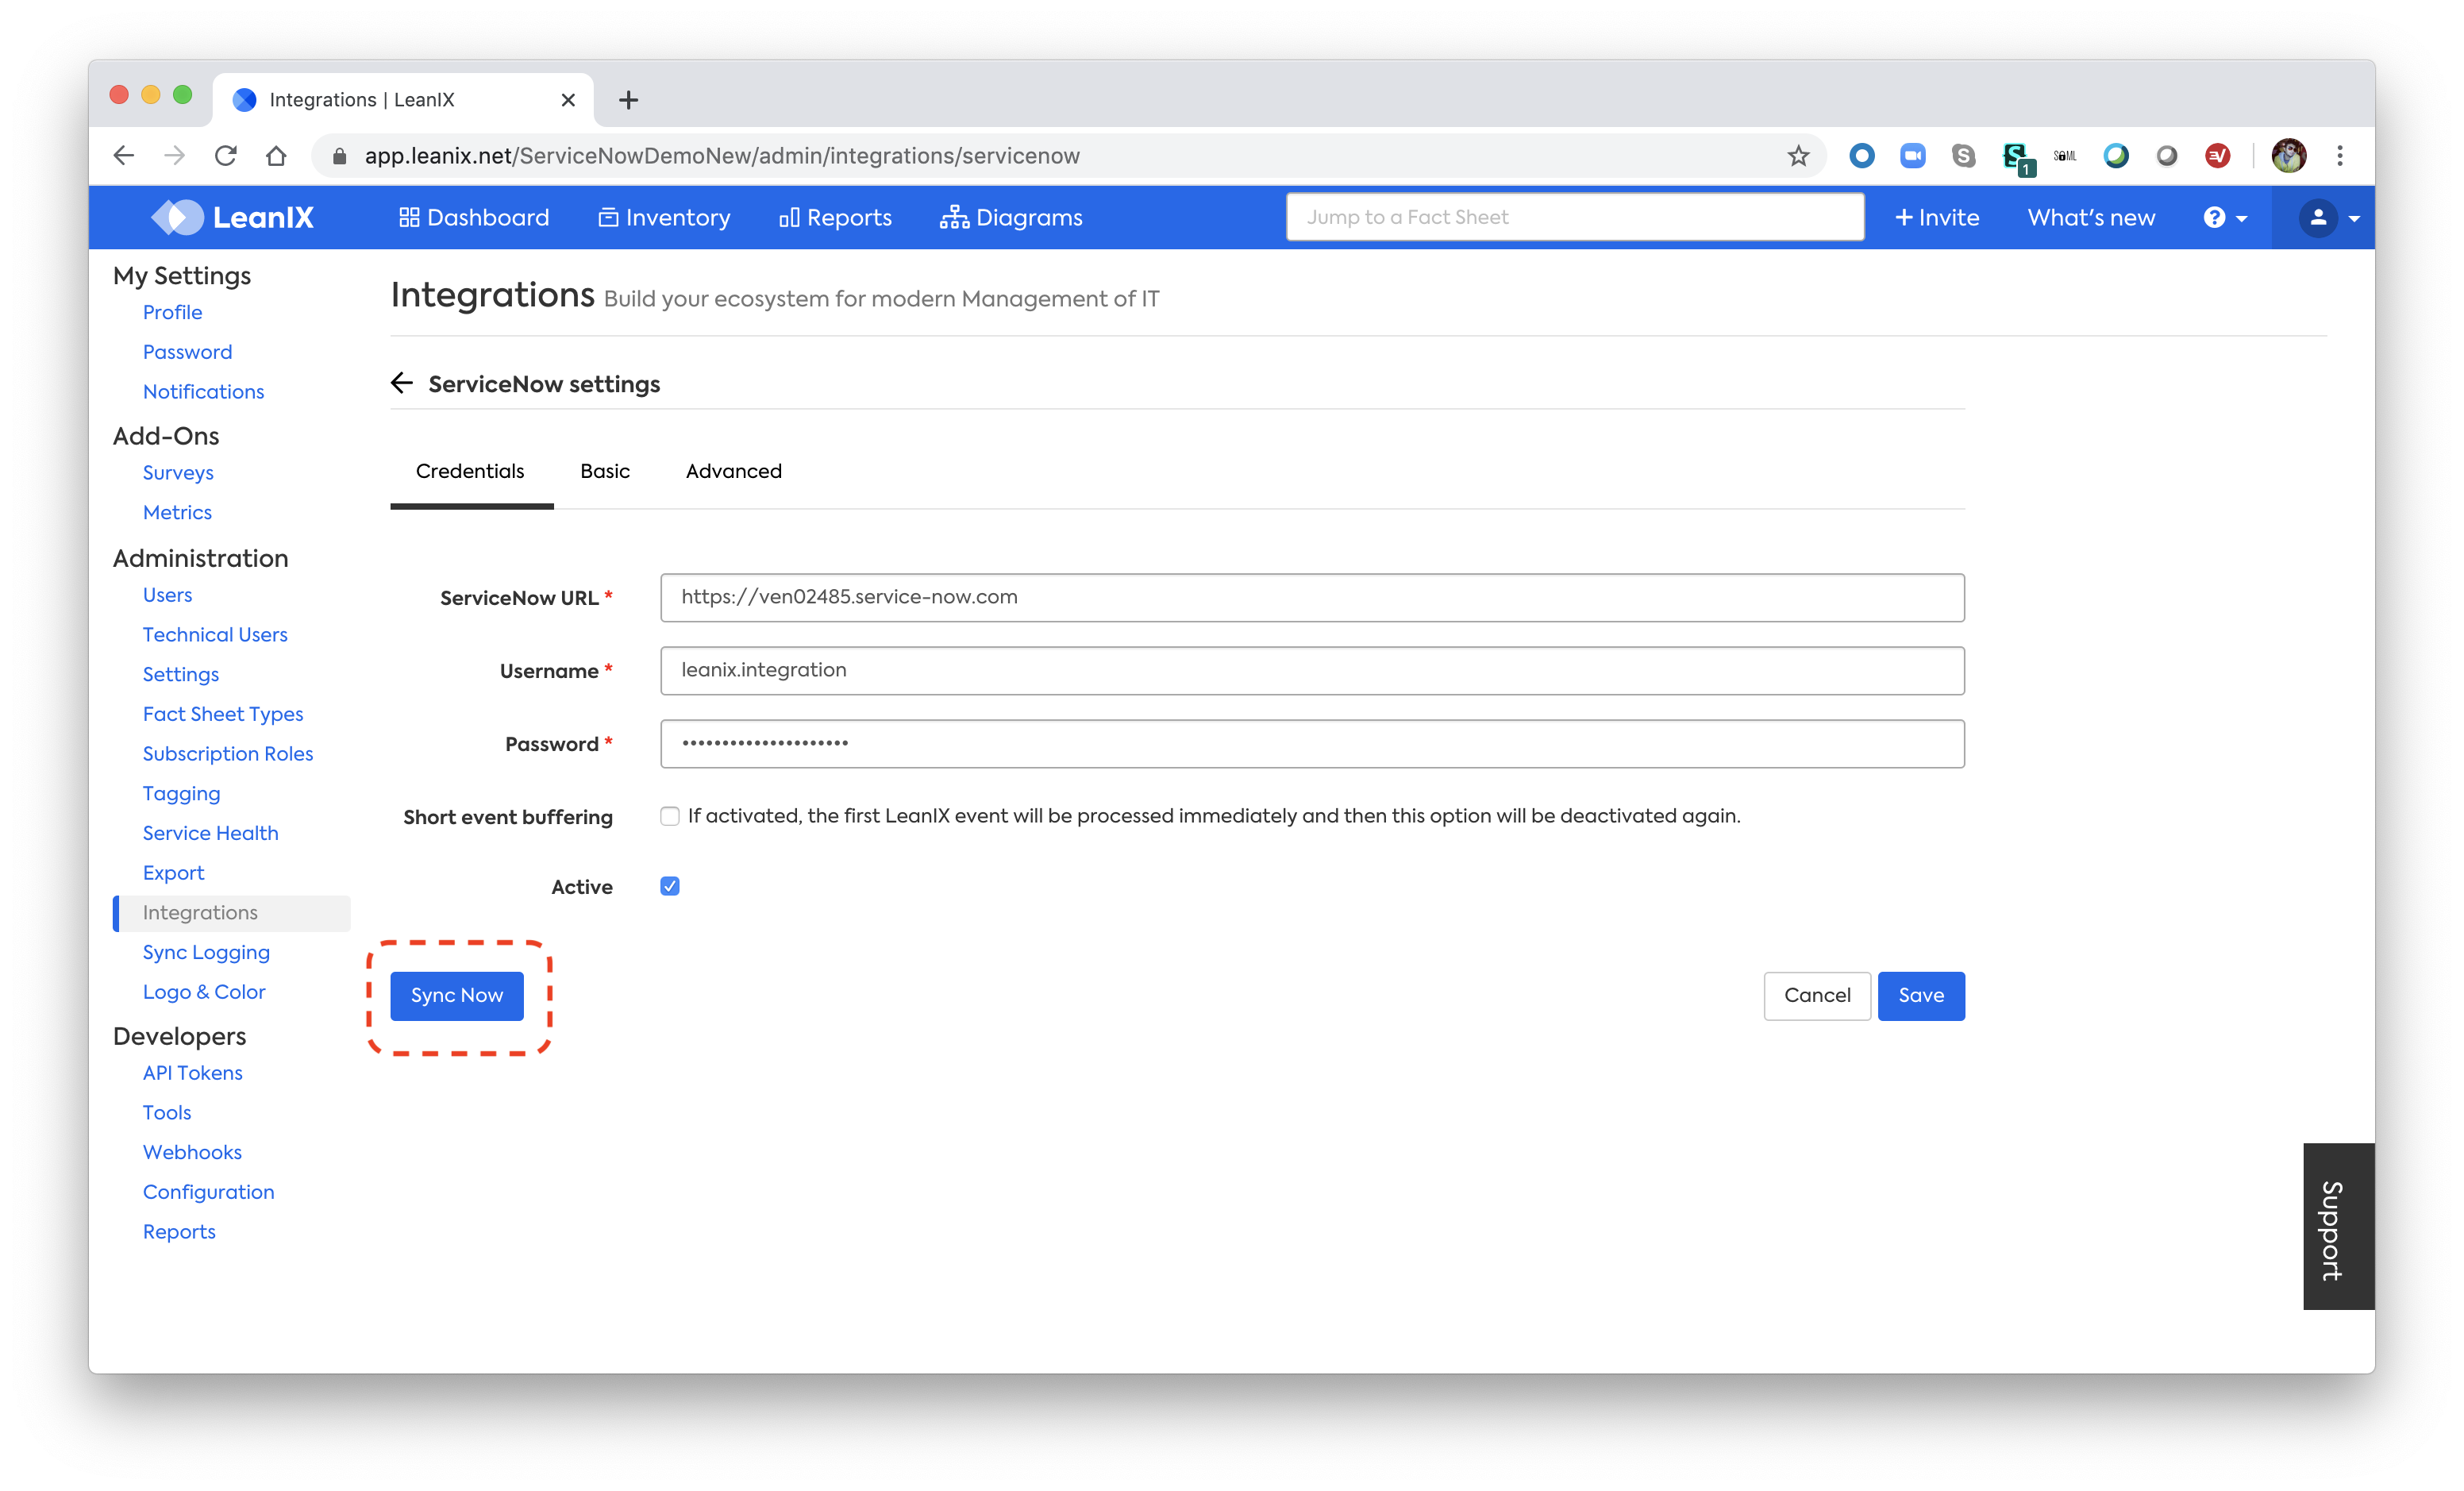Open Sync Logging
This screenshot has width=2464, height=1491.
tap(206, 953)
